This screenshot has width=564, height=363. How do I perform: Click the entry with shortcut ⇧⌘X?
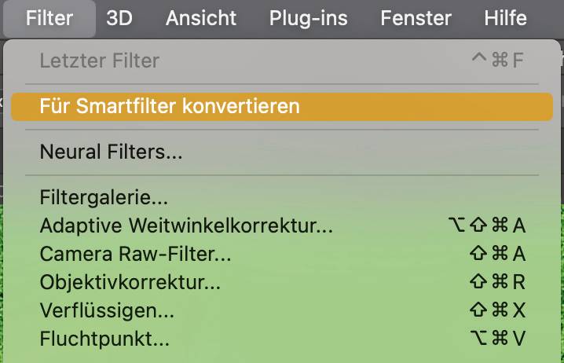pyautogui.click(x=282, y=310)
